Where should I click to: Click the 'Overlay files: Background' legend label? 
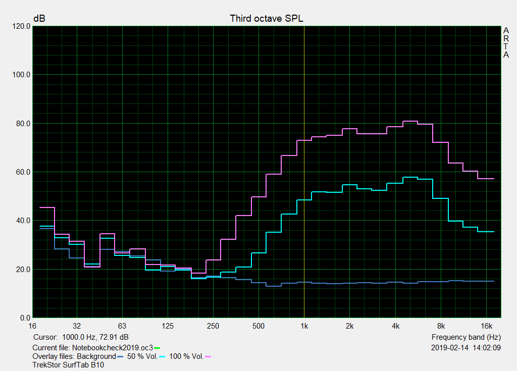tap(74, 356)
